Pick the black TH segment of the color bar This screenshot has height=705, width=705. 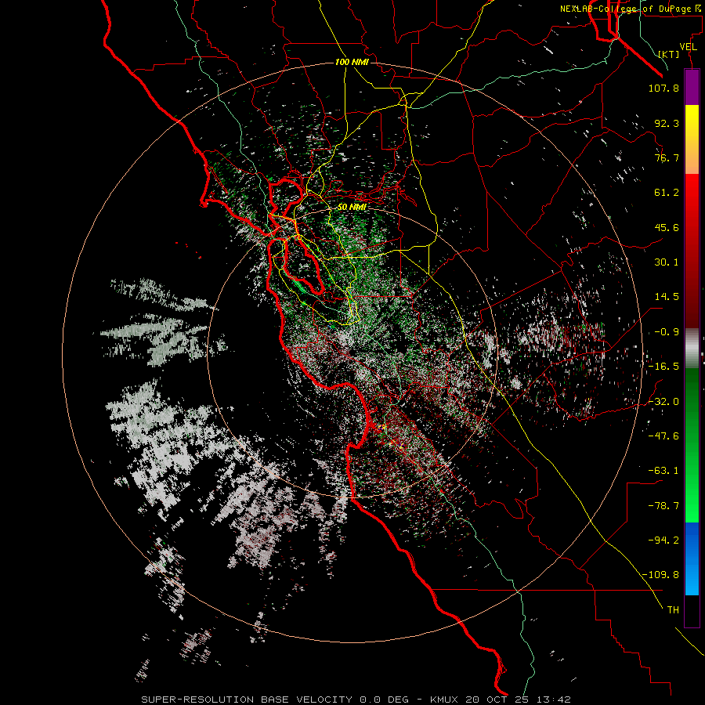coord(692,610)
